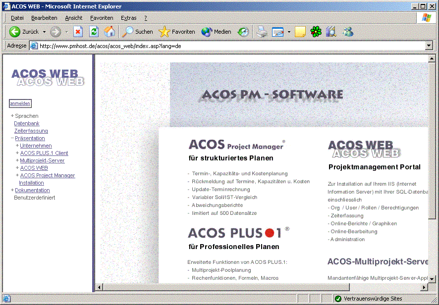Stop loading with the red X icon

pos(78,32)
